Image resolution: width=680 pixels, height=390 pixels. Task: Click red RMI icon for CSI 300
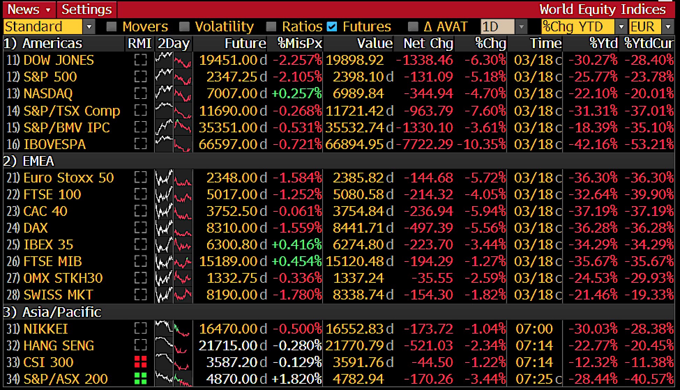(141, 362)
